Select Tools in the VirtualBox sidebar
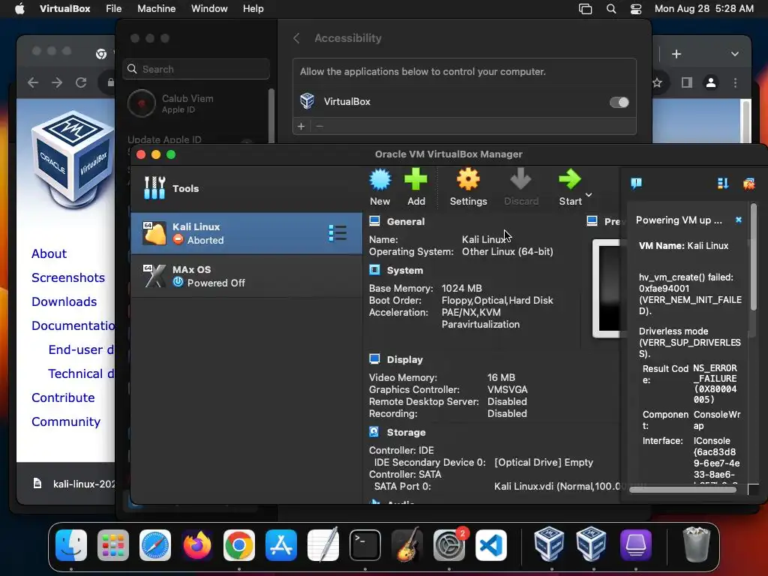The width and height of the screenshot is (768, 576). click(246, 188)
